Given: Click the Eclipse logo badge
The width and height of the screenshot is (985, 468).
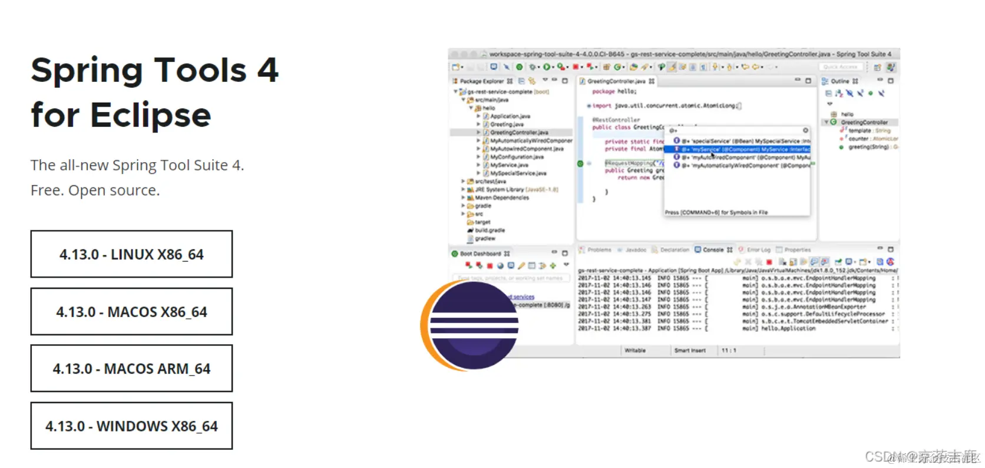Looking at the screenshot, I should [x=470, y=326].
